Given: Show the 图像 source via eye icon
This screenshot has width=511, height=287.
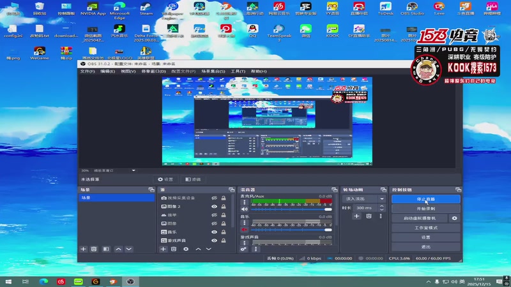Looking at the screenshot, I should tap(214, 223).
